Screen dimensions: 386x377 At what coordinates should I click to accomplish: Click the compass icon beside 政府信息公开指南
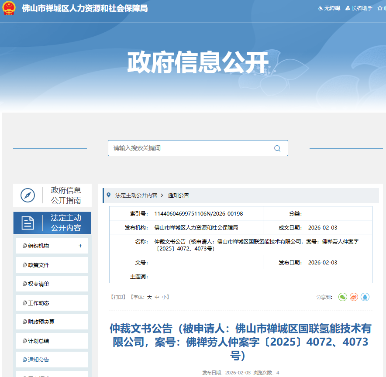[28, 195]
